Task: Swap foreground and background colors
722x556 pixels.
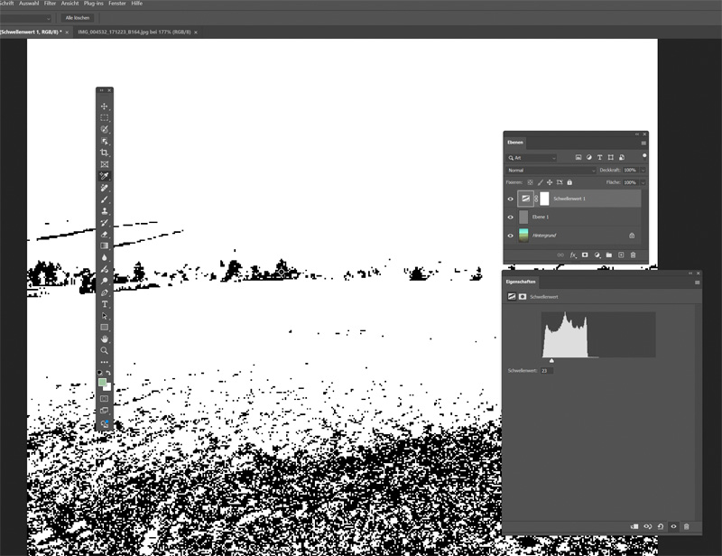Action: point(108,372)
